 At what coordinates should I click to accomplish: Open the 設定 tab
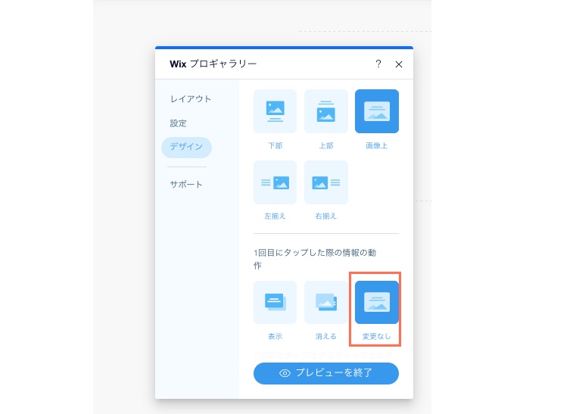(x=178, y=123)
